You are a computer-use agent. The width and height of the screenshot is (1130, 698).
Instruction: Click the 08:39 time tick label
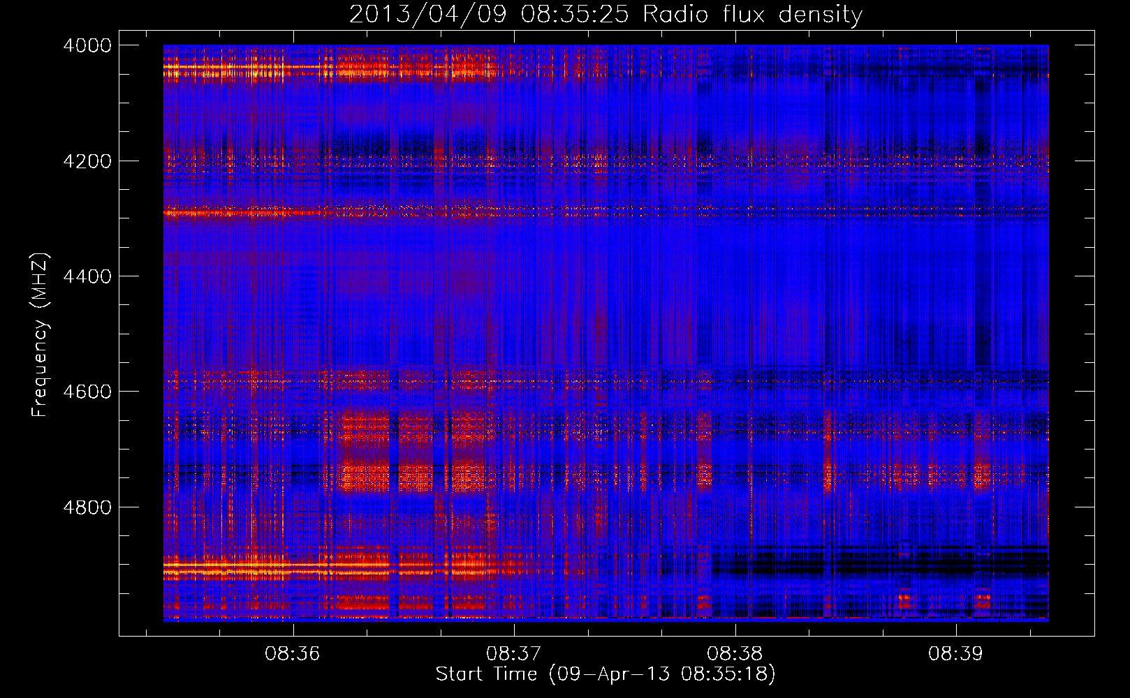point(955,654)
